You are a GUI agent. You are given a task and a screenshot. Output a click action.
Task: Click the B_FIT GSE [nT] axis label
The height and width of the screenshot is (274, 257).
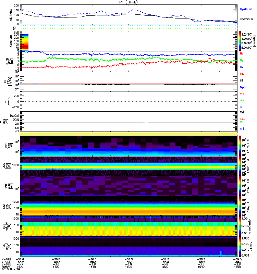click(10, 61)
